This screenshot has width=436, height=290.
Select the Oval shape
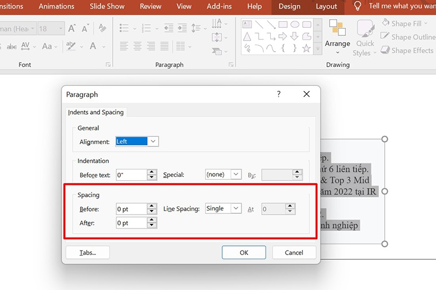click(x=295, y=24)
